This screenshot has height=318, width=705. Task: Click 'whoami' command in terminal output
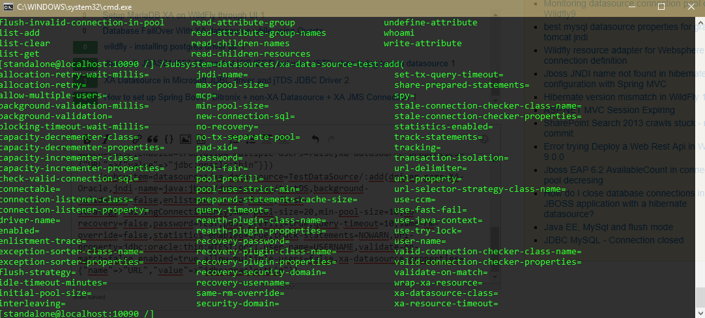[x=399, y=33]
